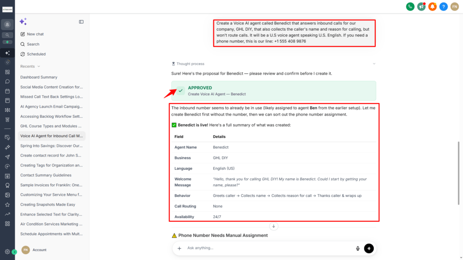Click the account avatar at rail top

click(x=7, y=24)
